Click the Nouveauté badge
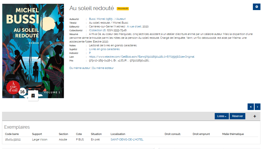The height and width of the screenshot is (149, 264). (x=123, y=8)
